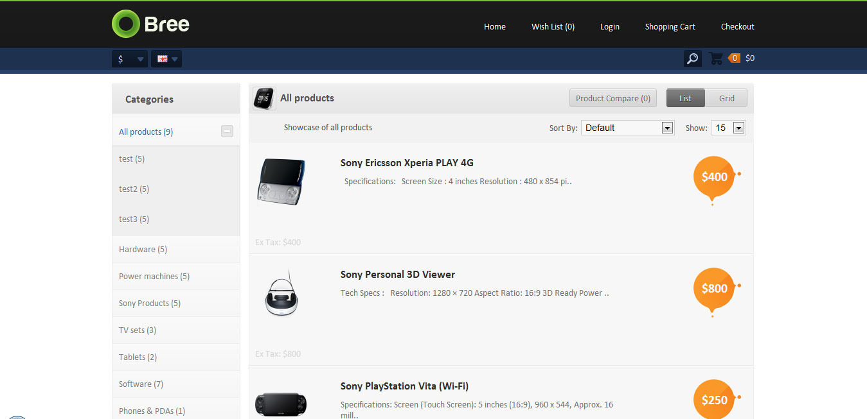Click the Product Compare (0) button

(x=613, y=98)
